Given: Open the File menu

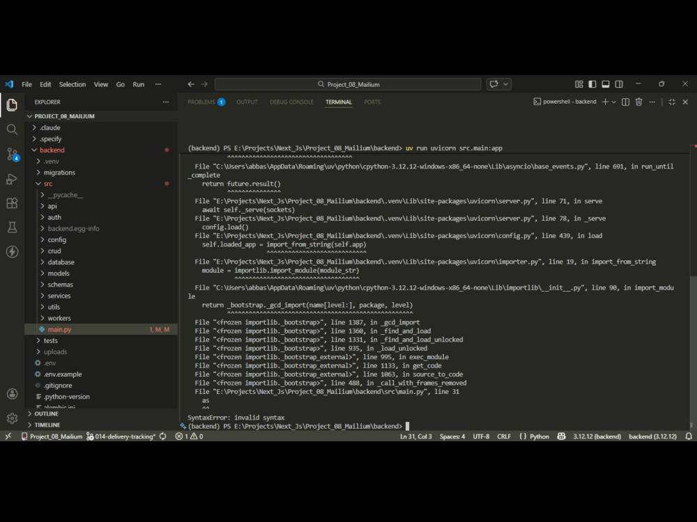Looking at the screenshot, I should pos(26,84).
